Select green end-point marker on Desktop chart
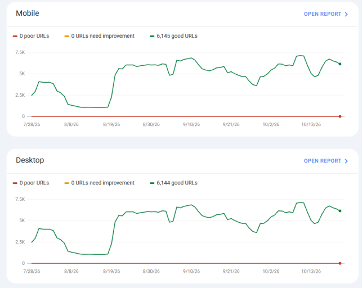Screen dimensions: 362x288 [x=340, y=211]
